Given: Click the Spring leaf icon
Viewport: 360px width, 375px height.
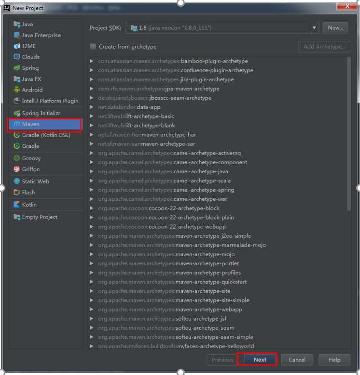Looking at the screenshot, I should pyautogui.click(x=17, y=68).
